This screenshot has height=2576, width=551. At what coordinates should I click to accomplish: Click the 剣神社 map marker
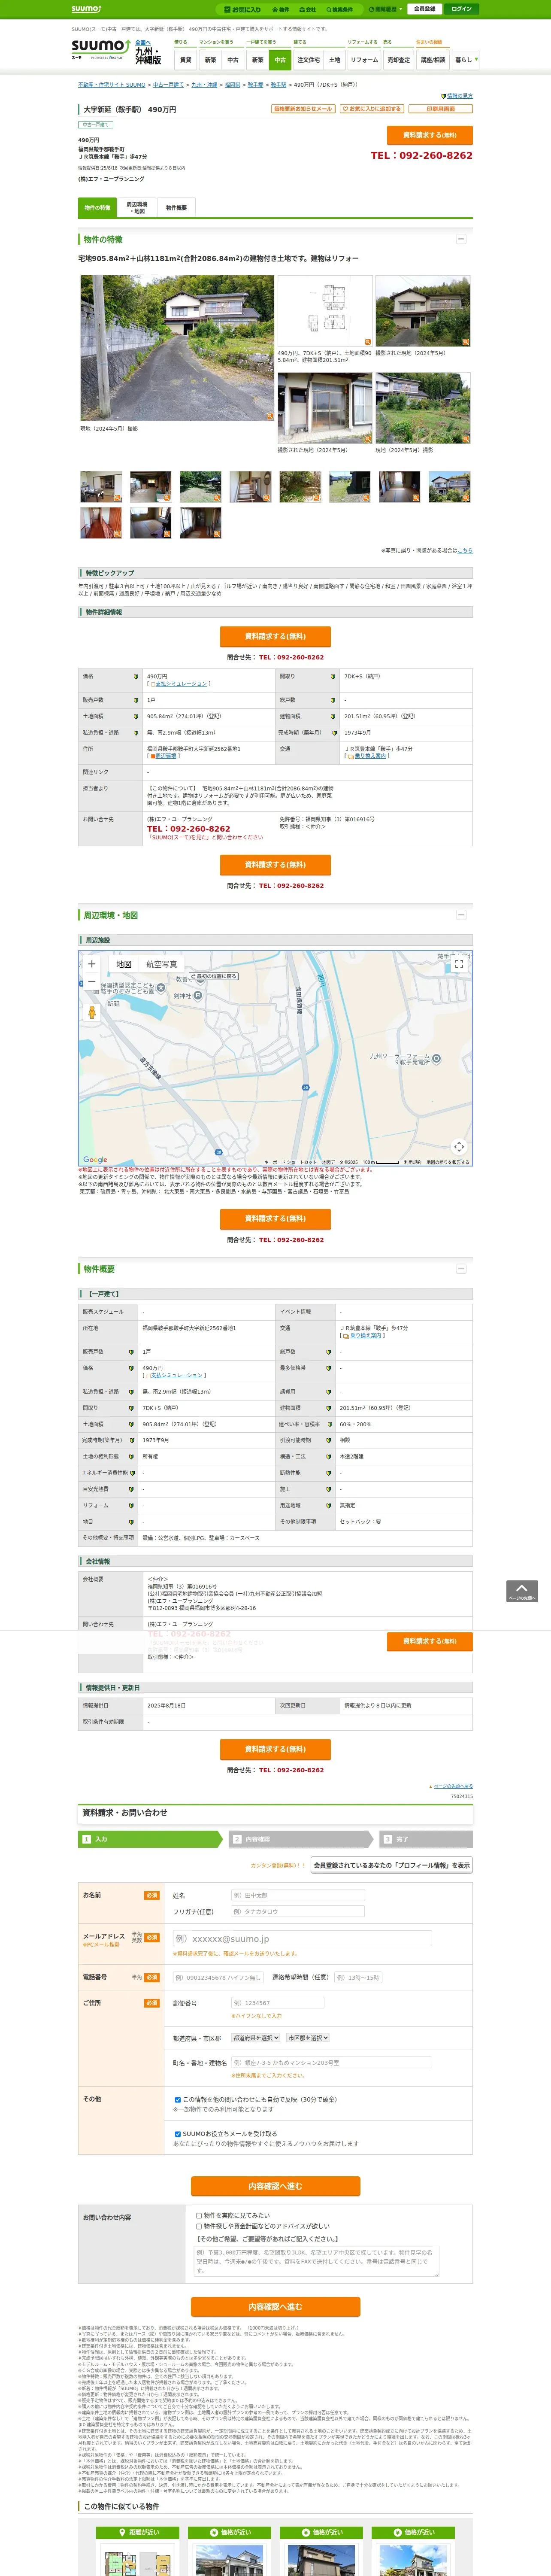click(x=198, y=995)
